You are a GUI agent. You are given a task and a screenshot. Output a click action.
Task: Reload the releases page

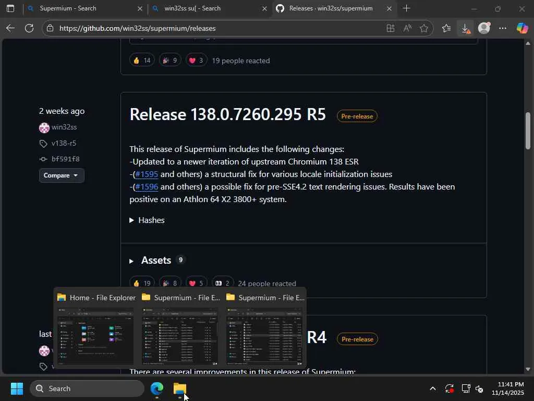point(29,28)
